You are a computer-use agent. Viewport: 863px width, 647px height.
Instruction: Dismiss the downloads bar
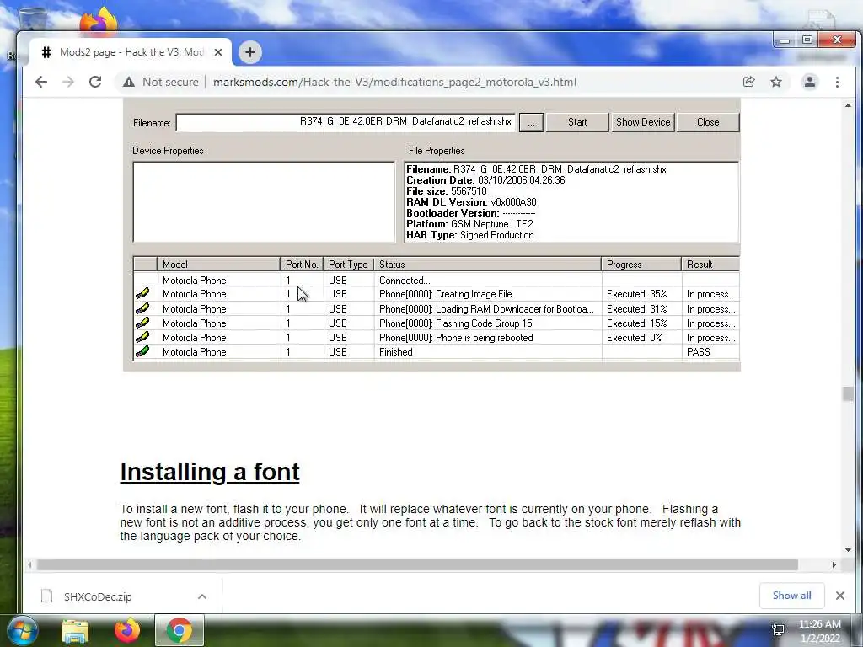point(840,596)
